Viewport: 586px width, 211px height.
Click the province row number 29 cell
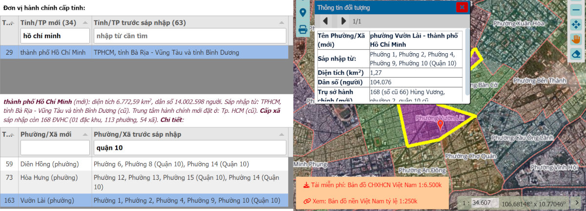pos(9,52)
